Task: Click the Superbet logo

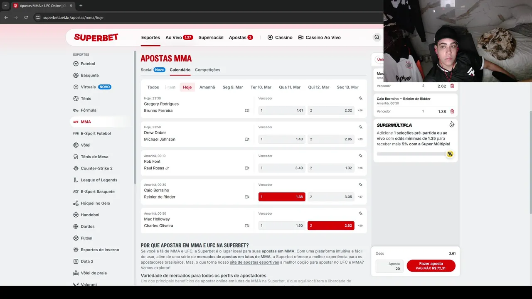Action: tap(96, 37)
